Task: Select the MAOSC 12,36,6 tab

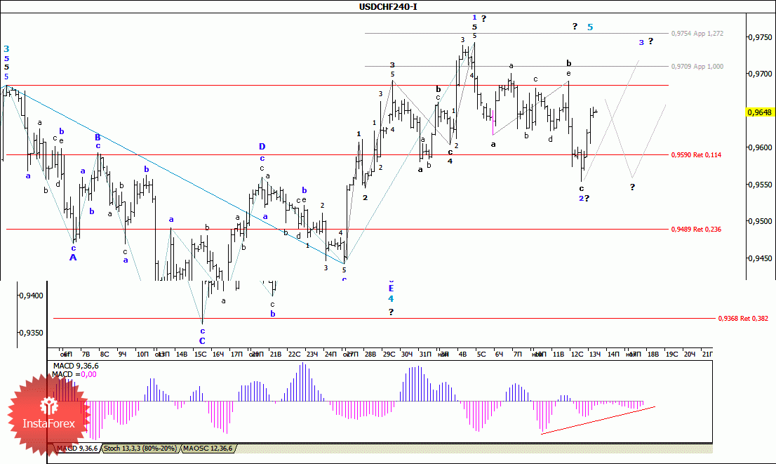Action: pyautogui.click(x=208, y=448)
